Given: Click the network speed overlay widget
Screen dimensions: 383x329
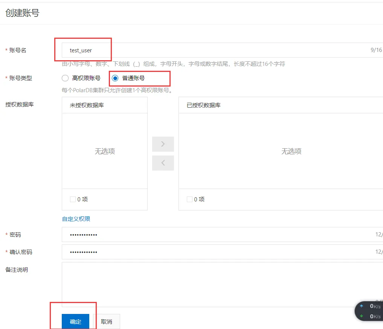Looking at the screenshot, I should [369, 311].
